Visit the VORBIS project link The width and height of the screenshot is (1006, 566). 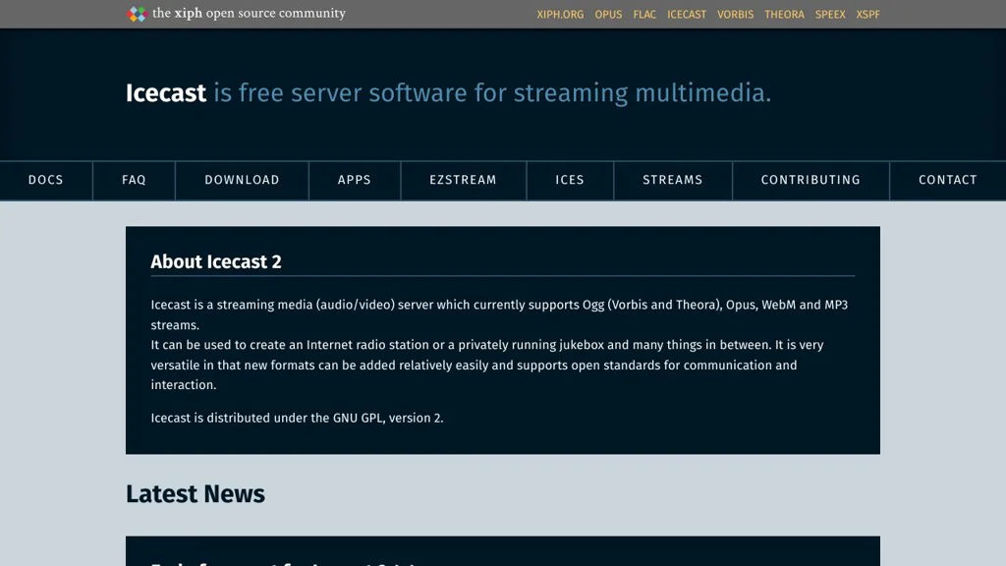point(736,15)
